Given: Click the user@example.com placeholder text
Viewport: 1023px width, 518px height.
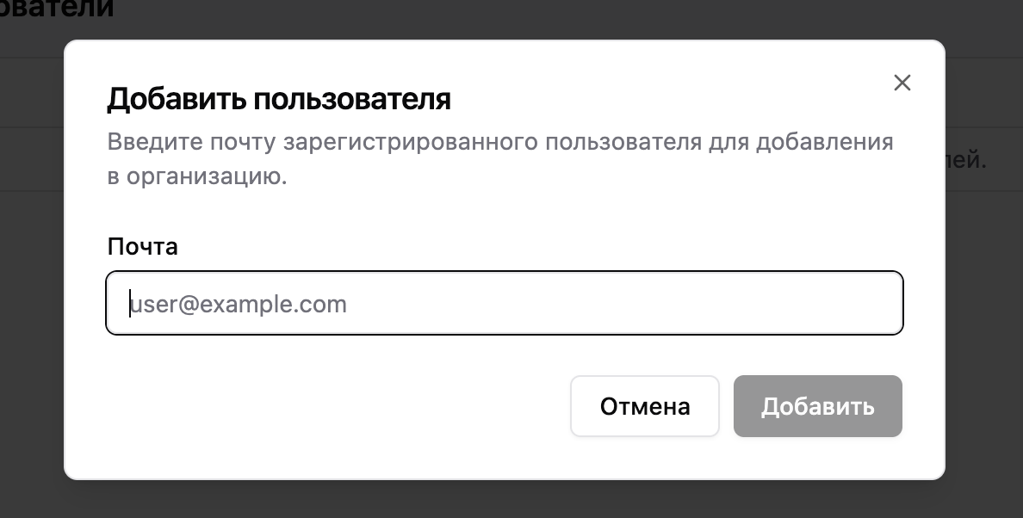Looking at the screenshot, I should click(x=239, y=304).
